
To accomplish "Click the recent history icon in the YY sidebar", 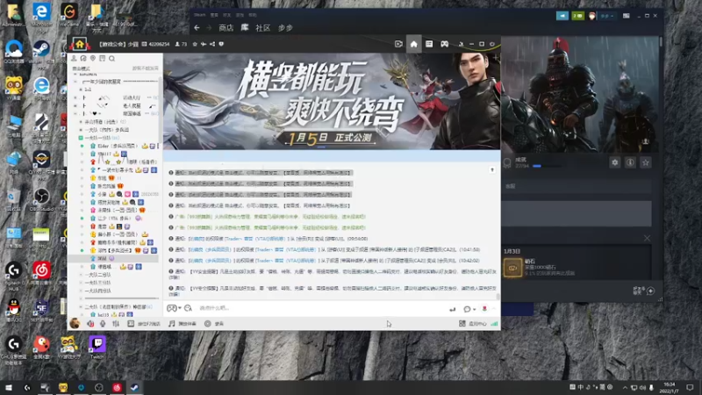I will [83, 58].
